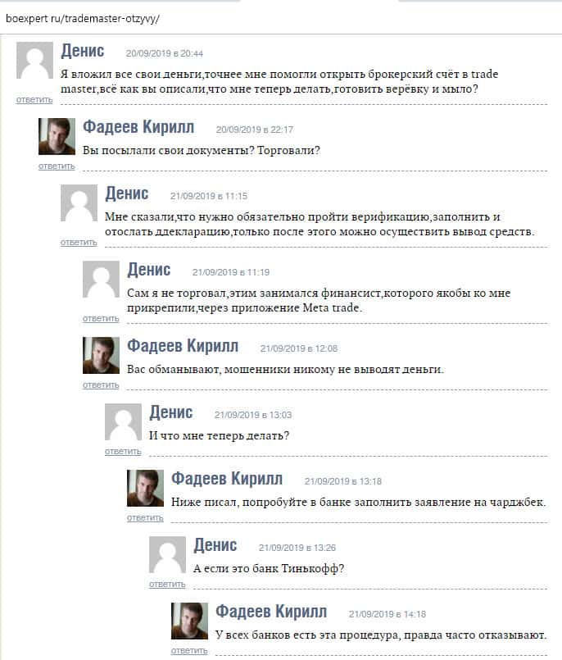This screenshot has width=562, height=660.
Task: Click the gray avatar on the 11:15 comment
Action: [x=79, y=203]
